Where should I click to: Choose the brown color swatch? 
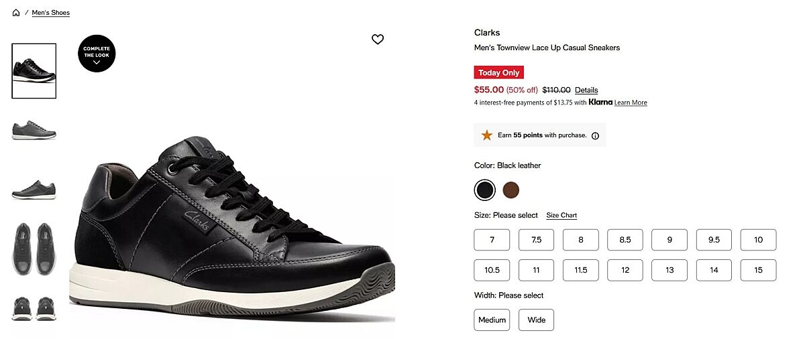(511, 190)
